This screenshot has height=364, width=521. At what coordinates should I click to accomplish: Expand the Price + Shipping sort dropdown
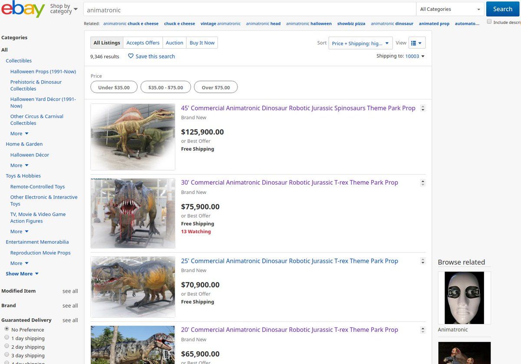coord(360,43)
